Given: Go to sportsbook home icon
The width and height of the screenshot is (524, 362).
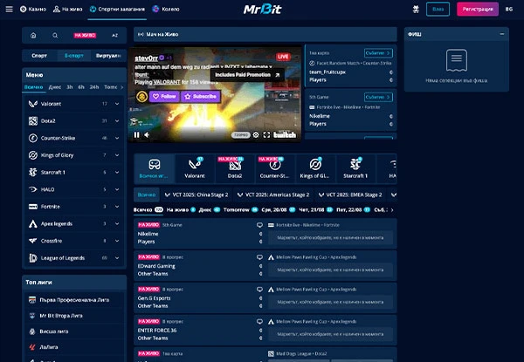Looking at the screenshot, I should [x=33, y=36].
